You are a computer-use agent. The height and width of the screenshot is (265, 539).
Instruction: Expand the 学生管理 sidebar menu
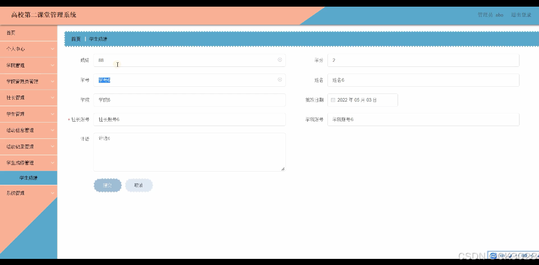(x=29, y=114)
